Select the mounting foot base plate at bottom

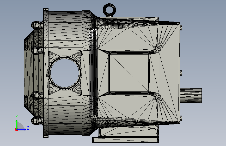point(125,140)
